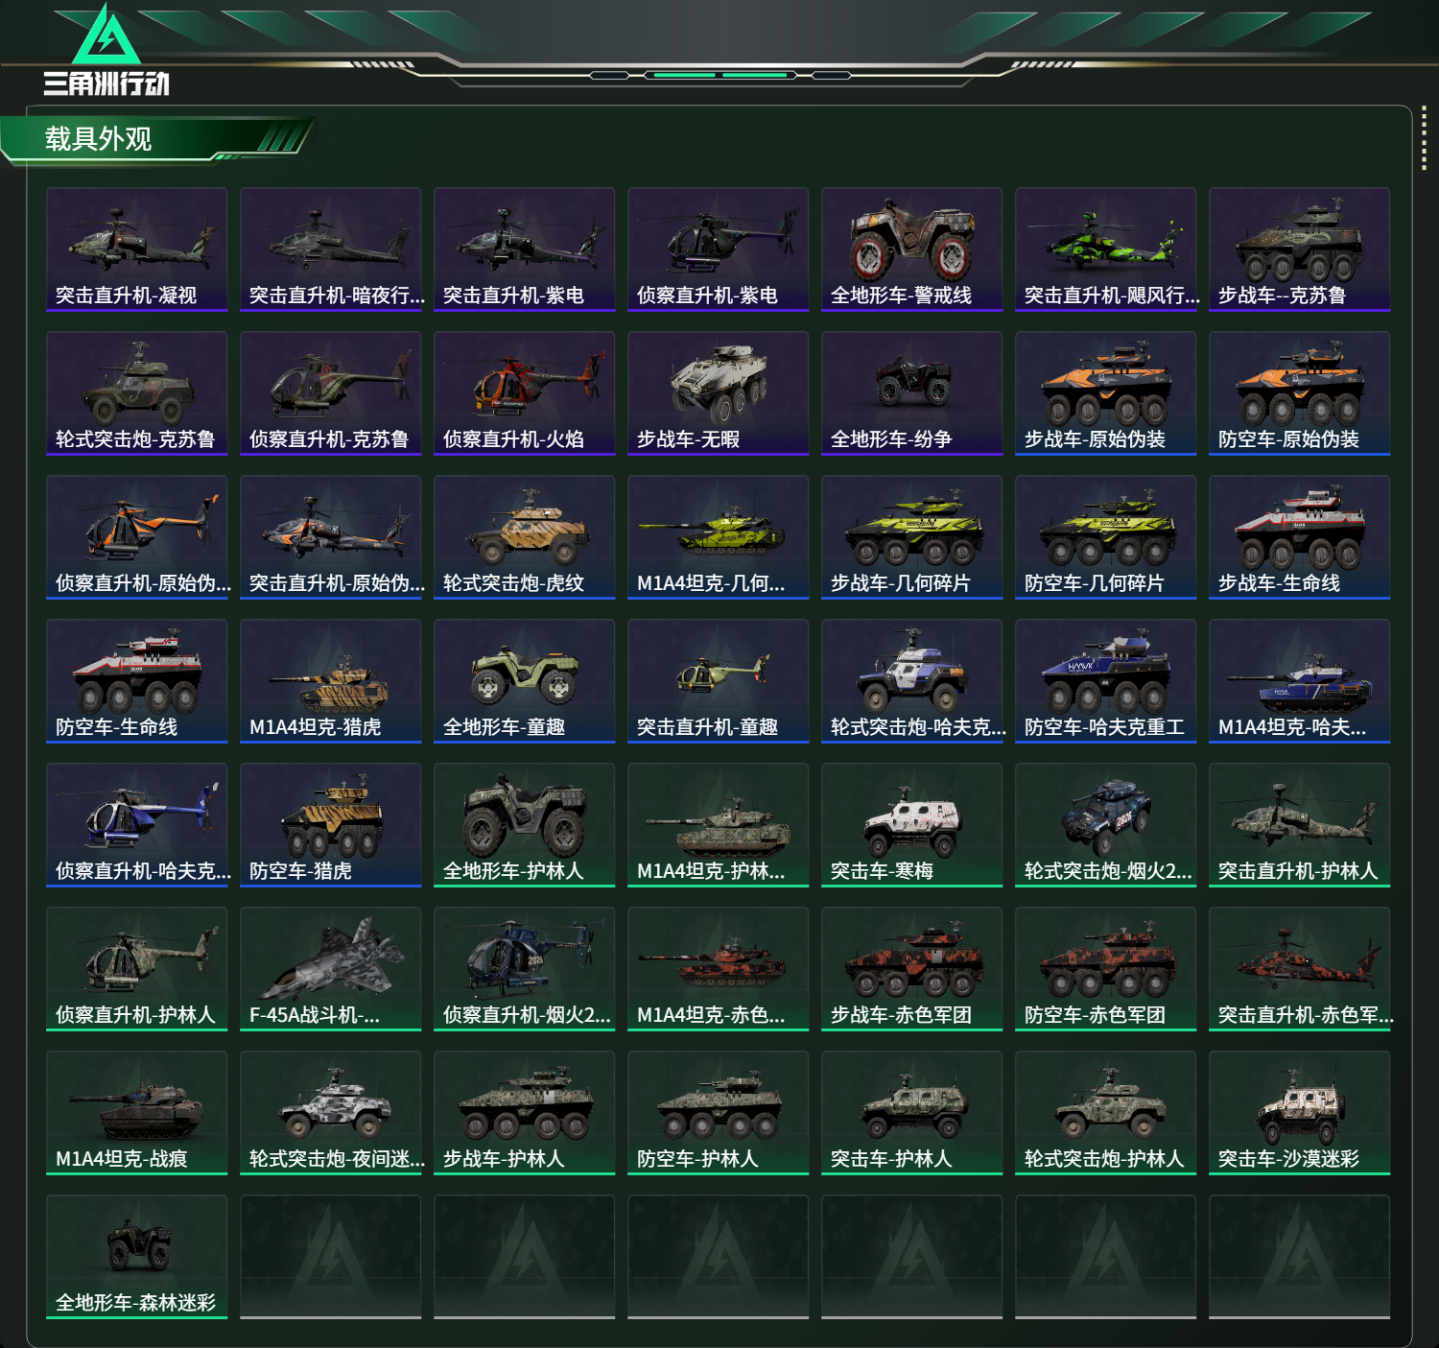Select the 步战车--克苏鲁 vehicle skin
The image size is (1439, 1348).
click(x=1300, y=249)
